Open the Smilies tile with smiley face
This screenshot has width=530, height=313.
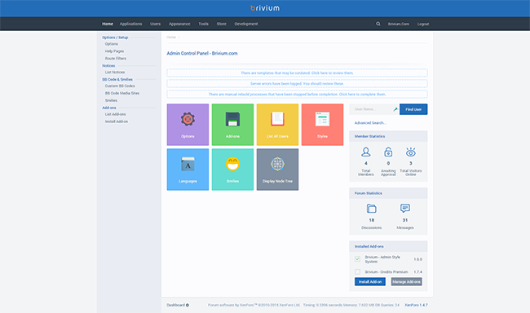(x=232, y=170)
